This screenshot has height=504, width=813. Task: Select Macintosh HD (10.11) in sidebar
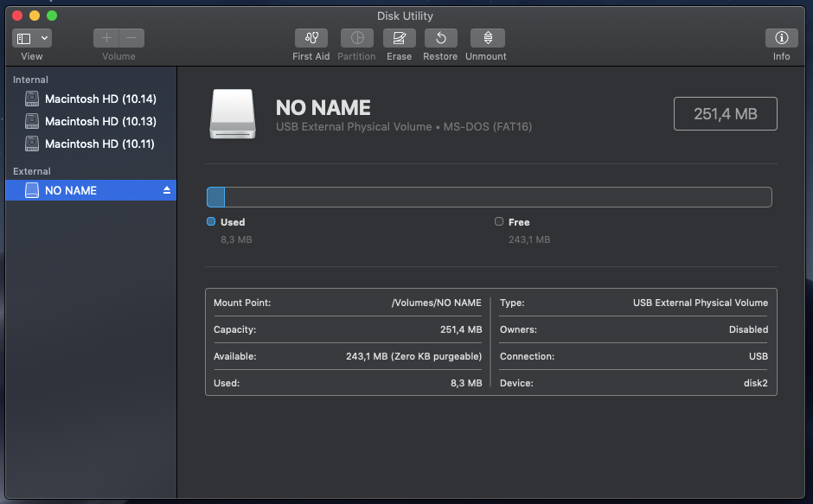91,144
